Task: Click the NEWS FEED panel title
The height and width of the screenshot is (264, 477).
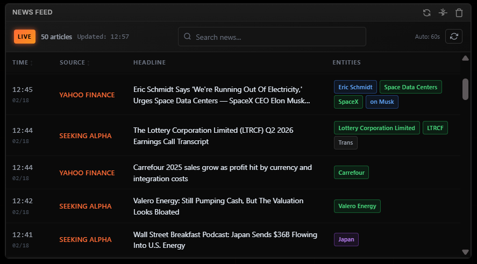Action: pos(32,12)
